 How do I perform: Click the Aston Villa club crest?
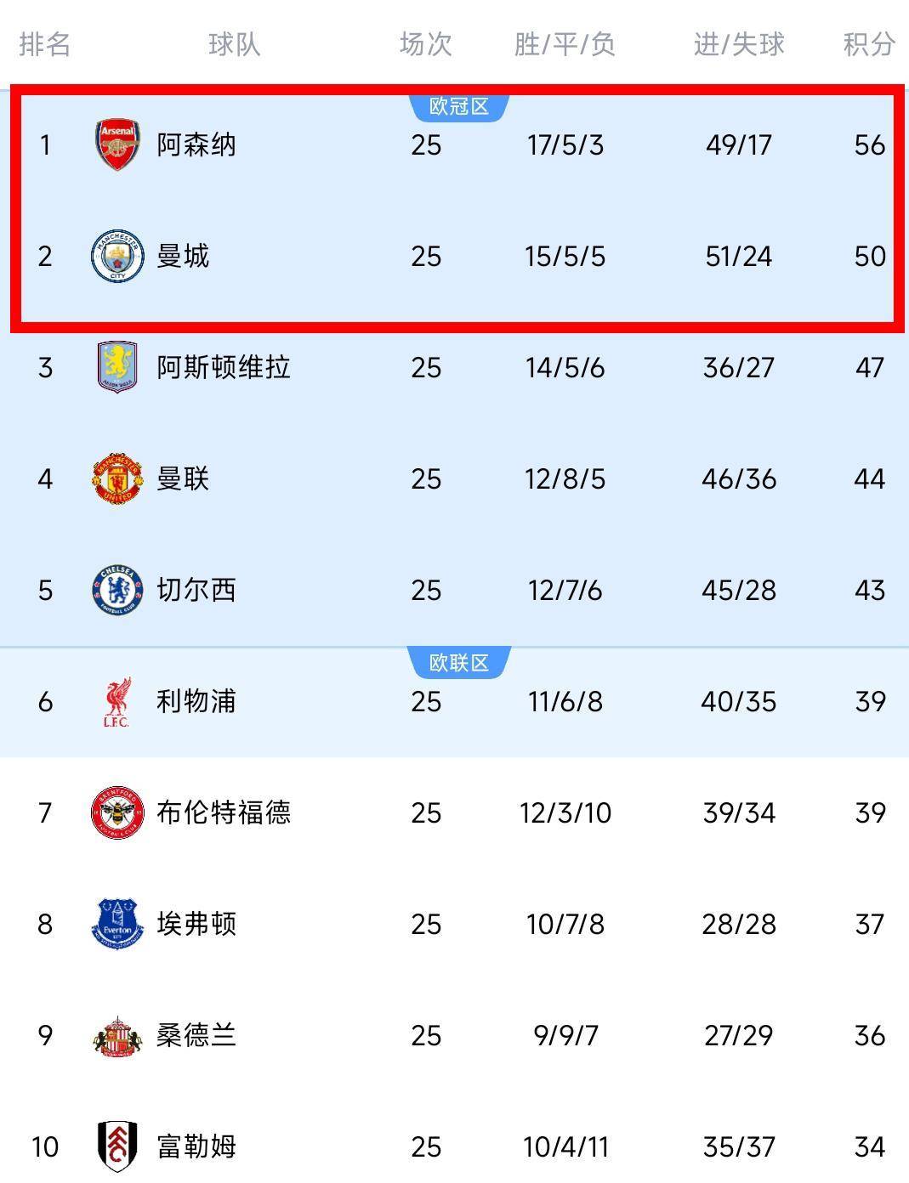point(116,367)
